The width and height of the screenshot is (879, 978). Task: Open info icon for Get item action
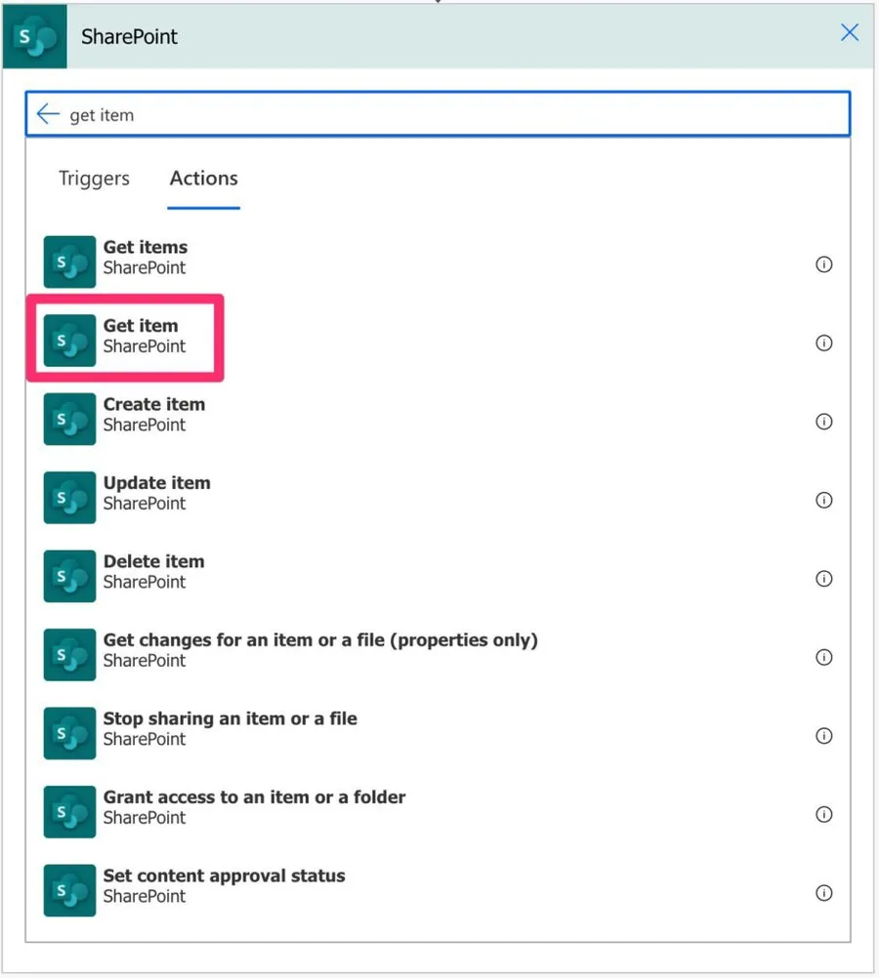[823, 343]
